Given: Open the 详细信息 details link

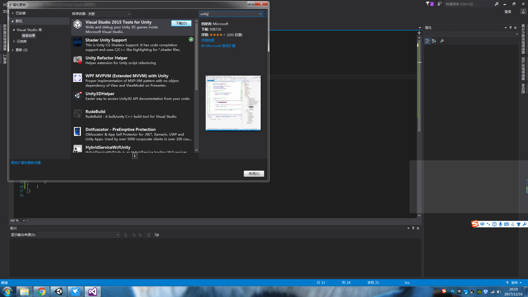Looking at the screenshot, I should click(208, 40).
